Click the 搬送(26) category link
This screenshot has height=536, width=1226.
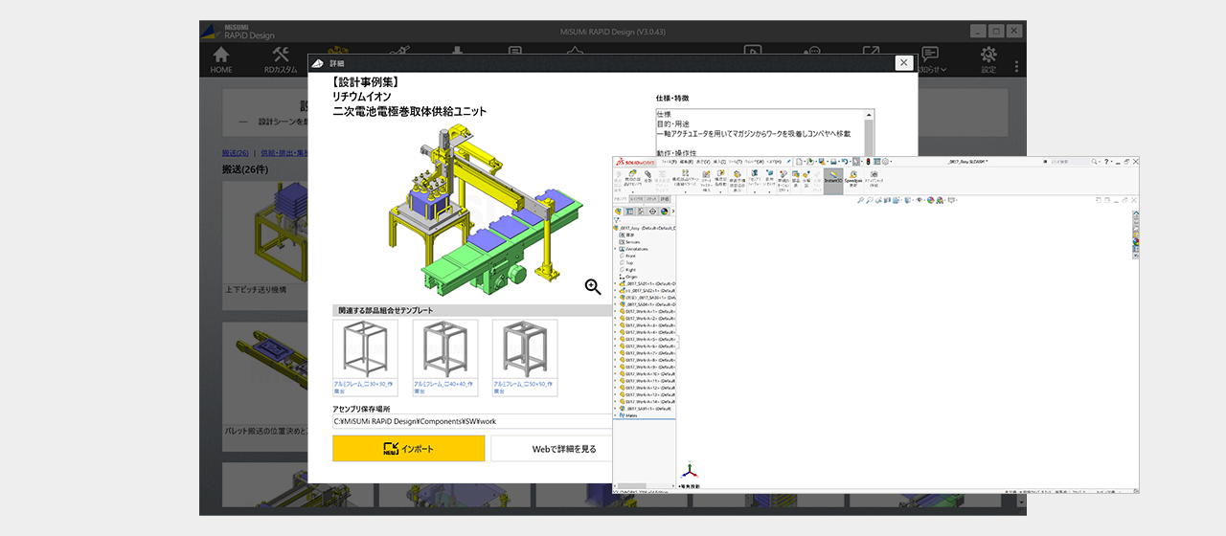pyautogui.click(x=235, y=153)
